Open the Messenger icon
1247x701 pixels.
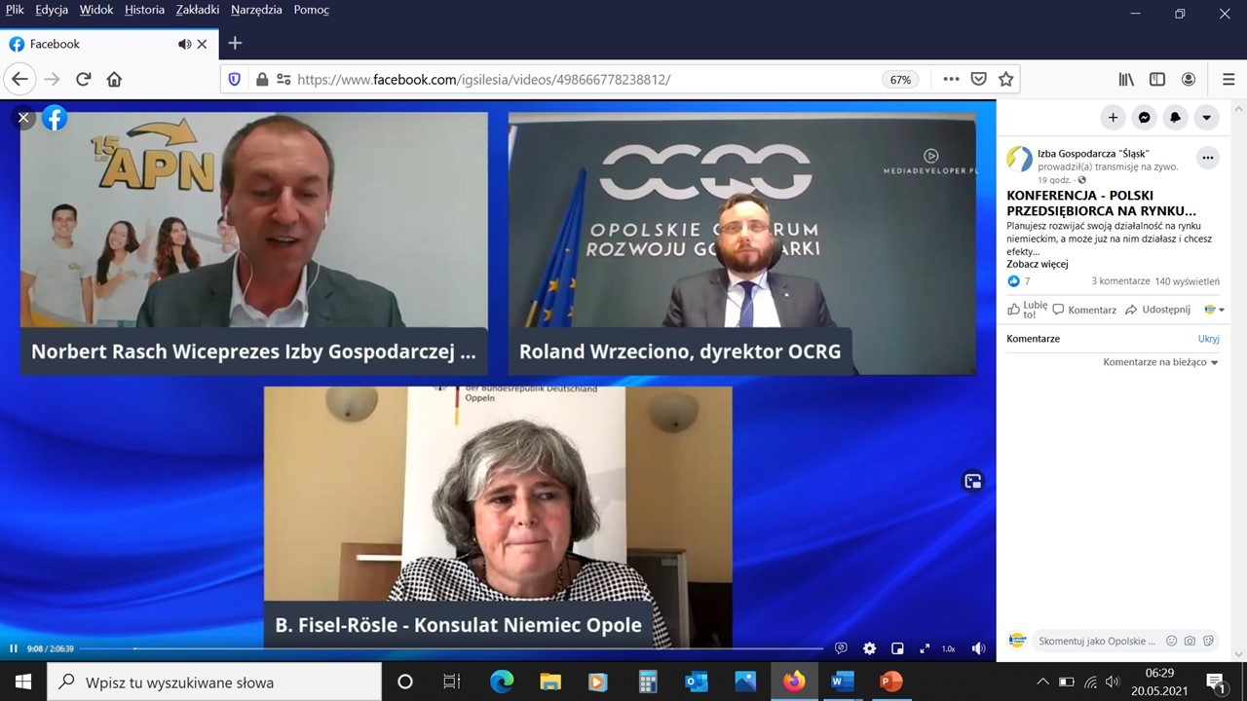(1144, 118)
